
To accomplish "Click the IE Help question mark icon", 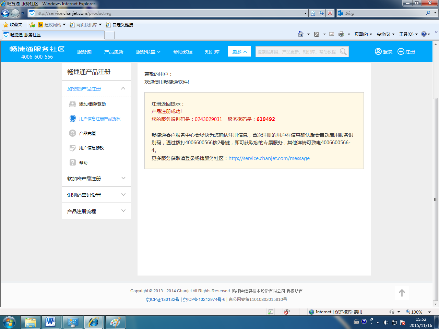I will tap(424, 34).
